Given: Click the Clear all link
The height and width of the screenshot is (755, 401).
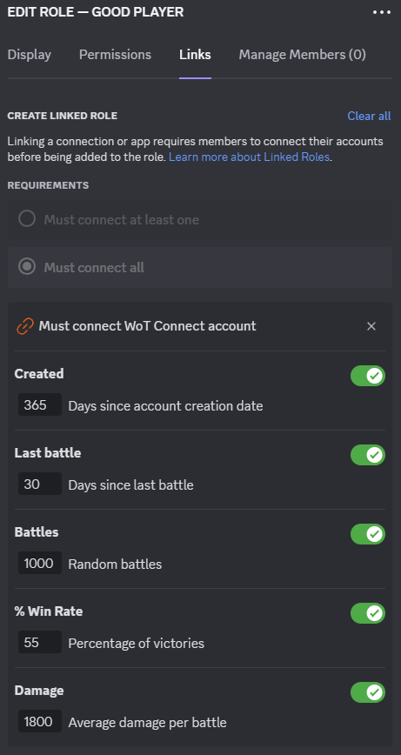Looking at the screenshot, I should click(369, 116).
